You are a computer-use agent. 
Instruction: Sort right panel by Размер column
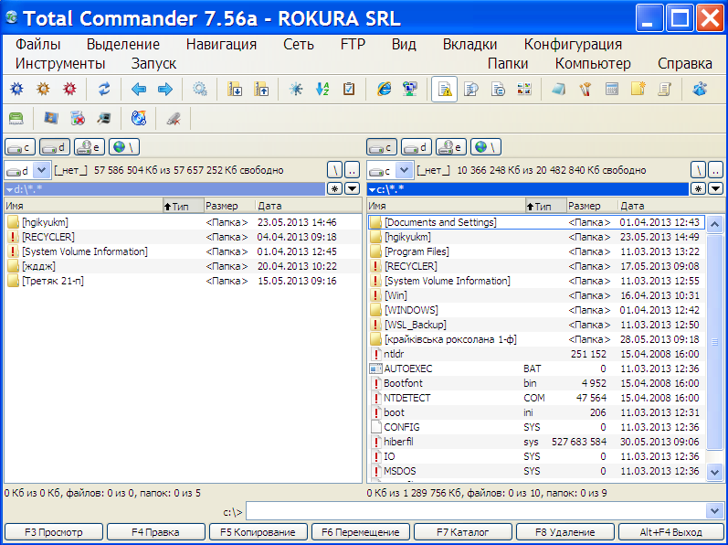pos(592,206)
